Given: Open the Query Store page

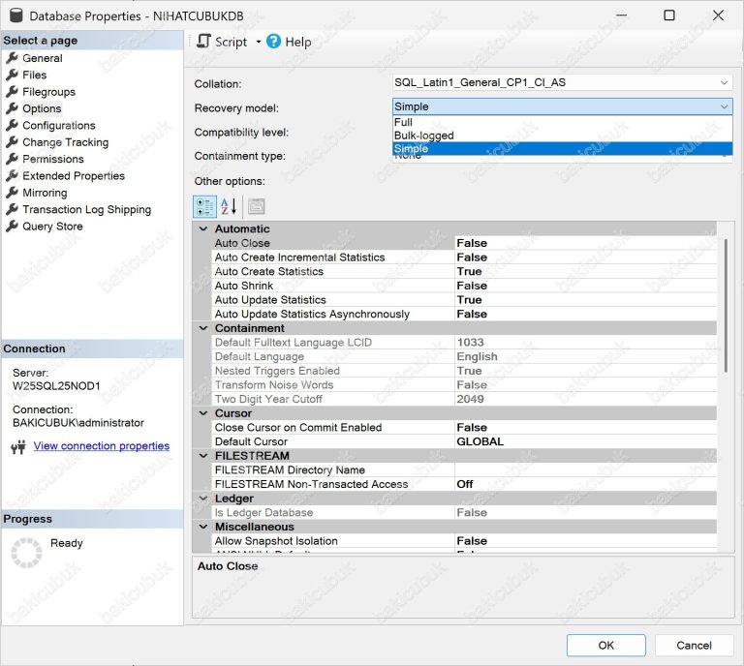Looking at the screenshot, I should pos(52,227).
